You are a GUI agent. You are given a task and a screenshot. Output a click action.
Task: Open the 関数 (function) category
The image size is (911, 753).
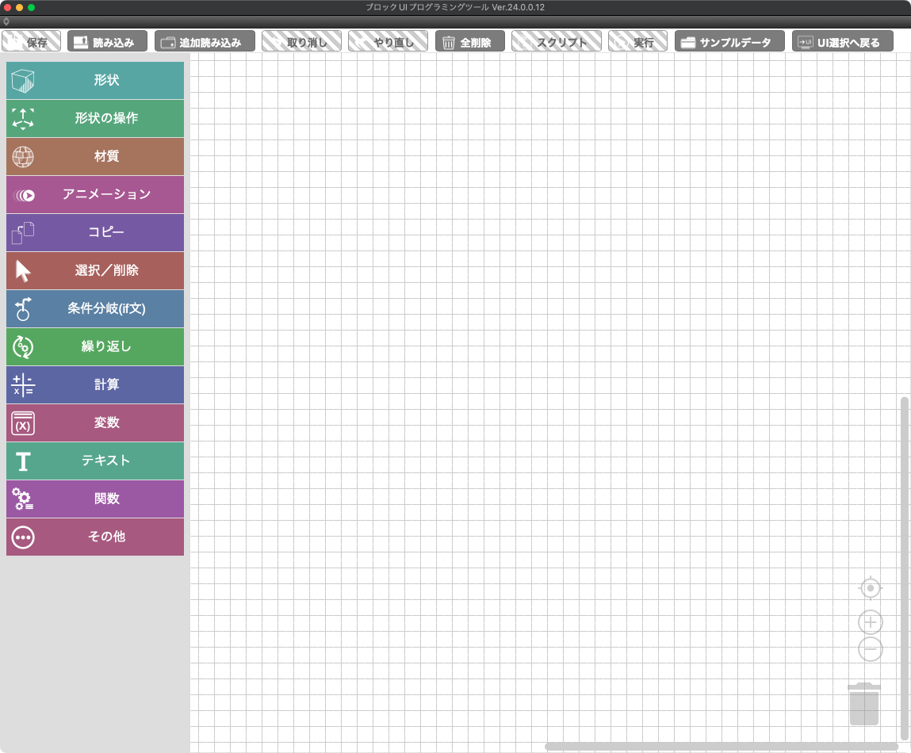click(95, 499)
